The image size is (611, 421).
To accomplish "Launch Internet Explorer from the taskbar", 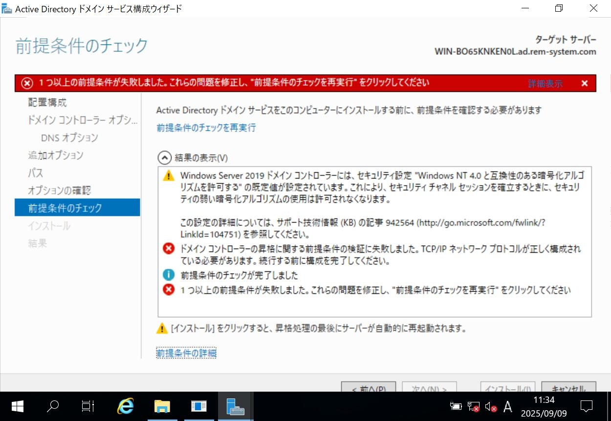I will [x=125, y=406].
